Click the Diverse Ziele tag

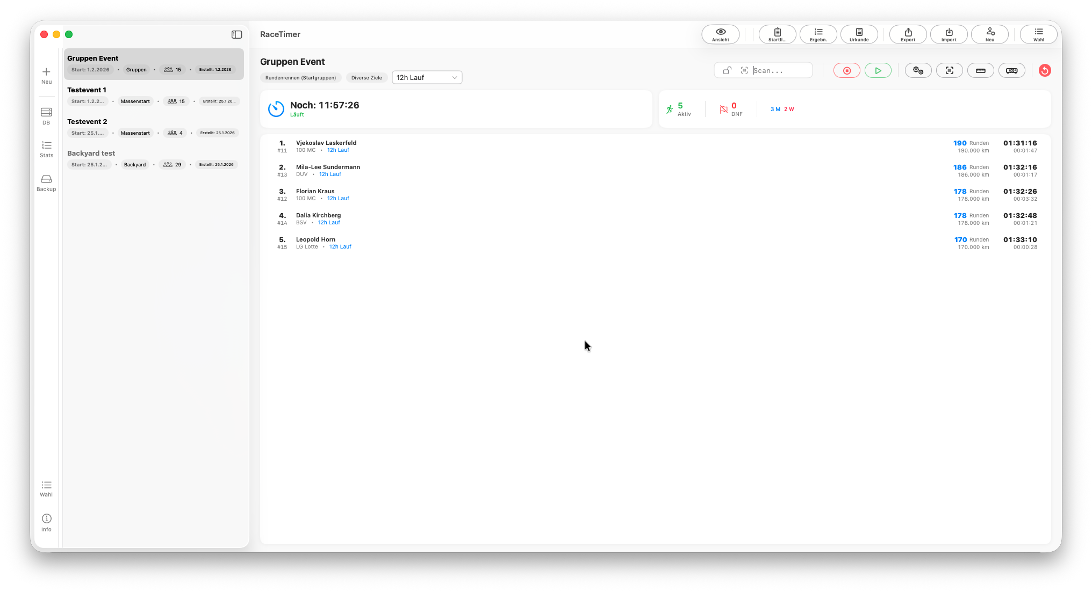point(367,77)
